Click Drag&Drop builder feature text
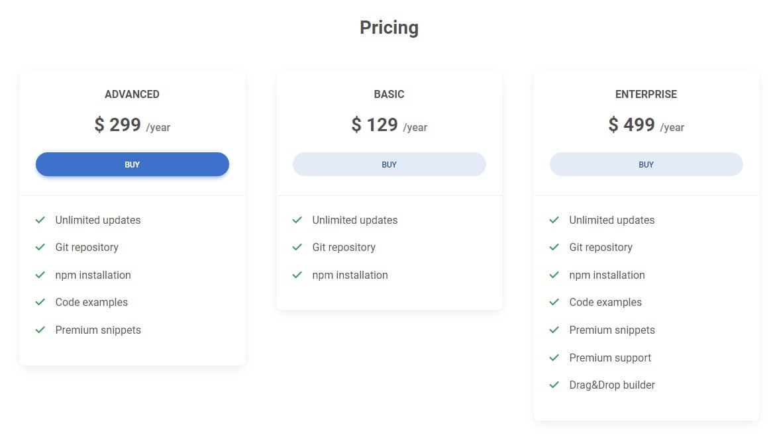The height and width of the screenshot is (437, 775). click(612, 385)
